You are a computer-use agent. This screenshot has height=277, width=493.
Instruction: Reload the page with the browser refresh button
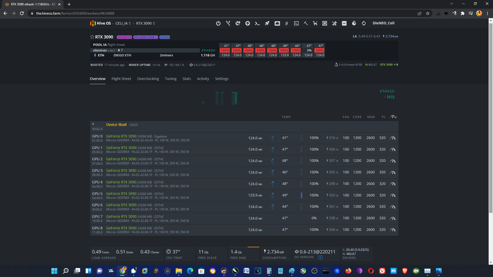pyautogui.click(x=22, y=13)
